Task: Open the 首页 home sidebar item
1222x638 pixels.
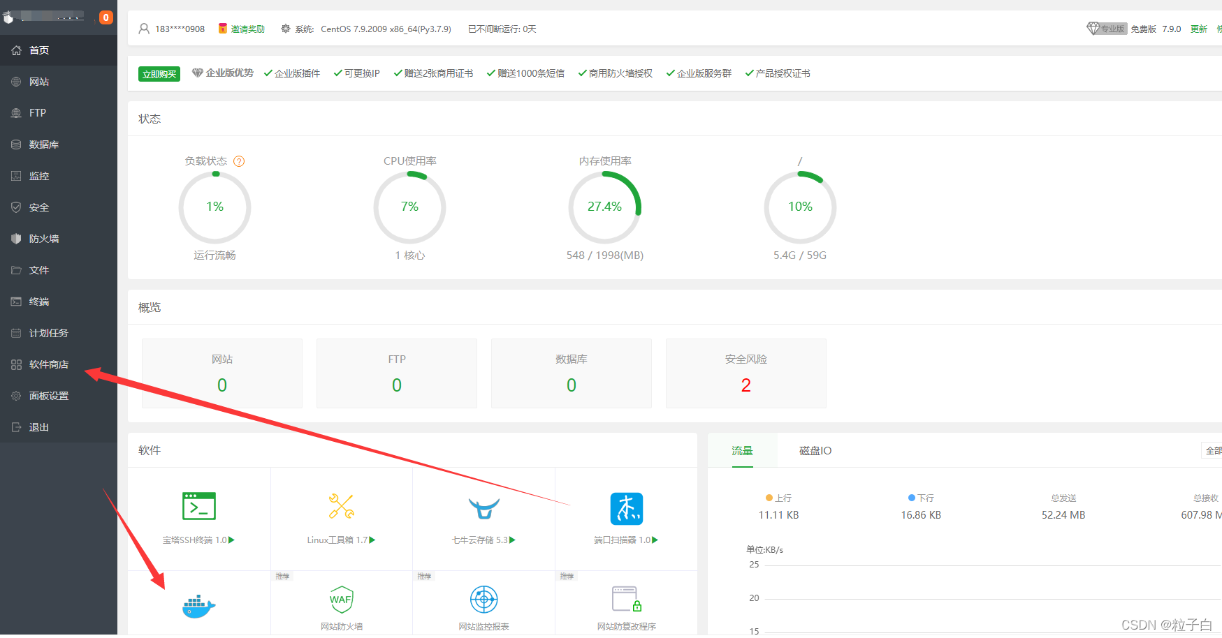Action: [x=59, y=50]
